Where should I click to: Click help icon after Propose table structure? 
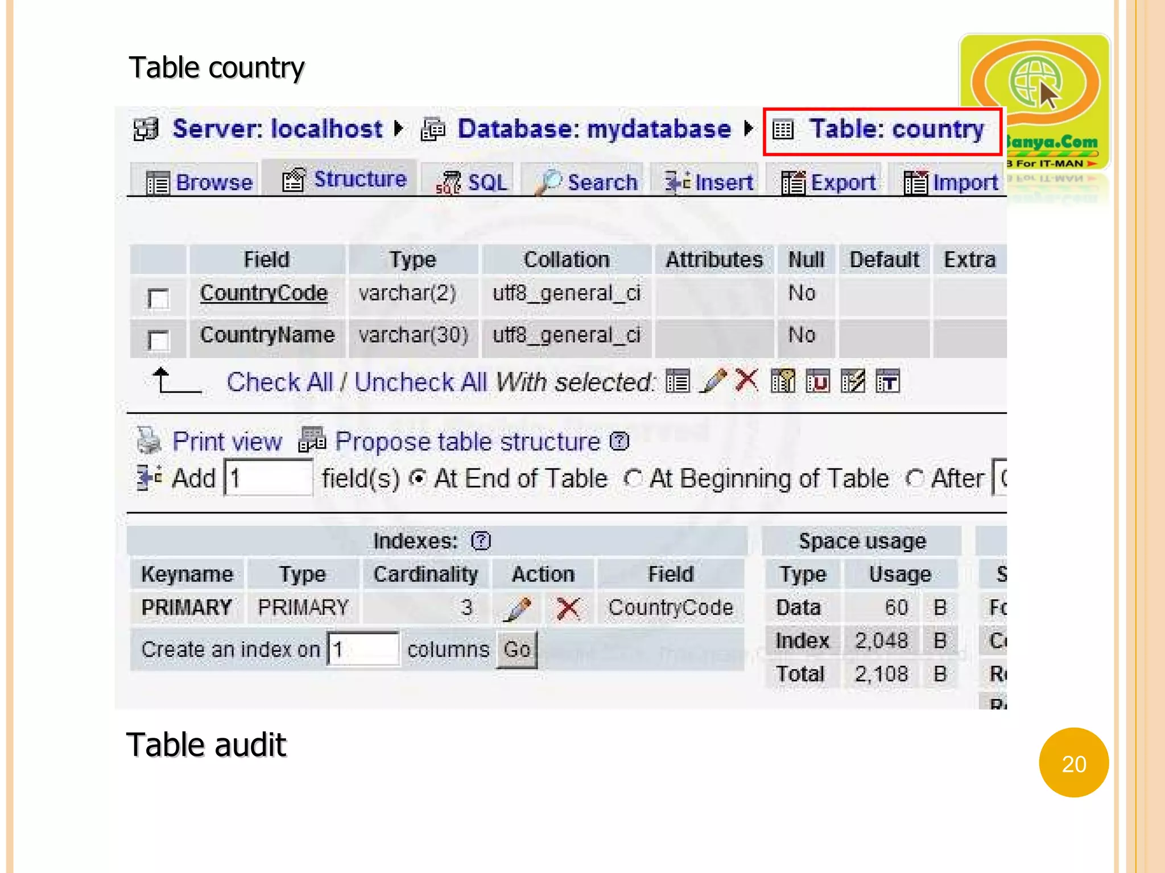[619, 442]
